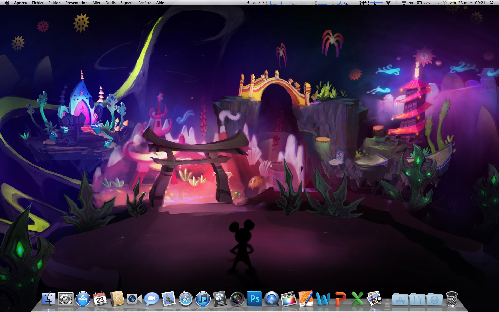Open the Aide menu

[x=160, y=3]
